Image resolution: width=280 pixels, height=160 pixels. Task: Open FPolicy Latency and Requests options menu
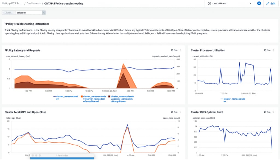[180, 50]
